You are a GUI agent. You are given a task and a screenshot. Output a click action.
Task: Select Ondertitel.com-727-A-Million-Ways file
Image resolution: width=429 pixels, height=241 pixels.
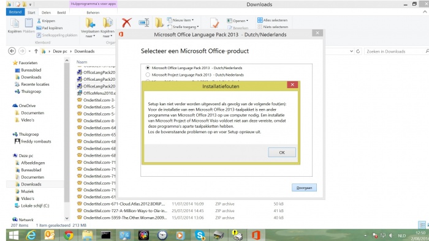click(123, 210)
